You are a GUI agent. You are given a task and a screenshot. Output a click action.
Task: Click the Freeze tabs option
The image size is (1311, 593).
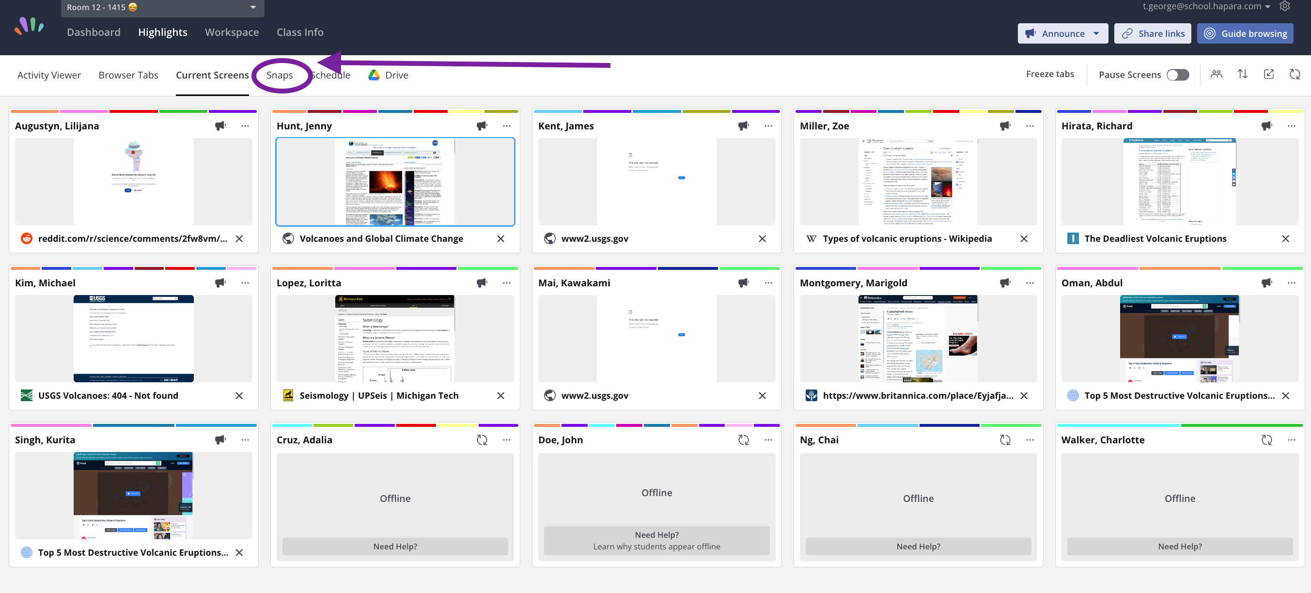1049,74
